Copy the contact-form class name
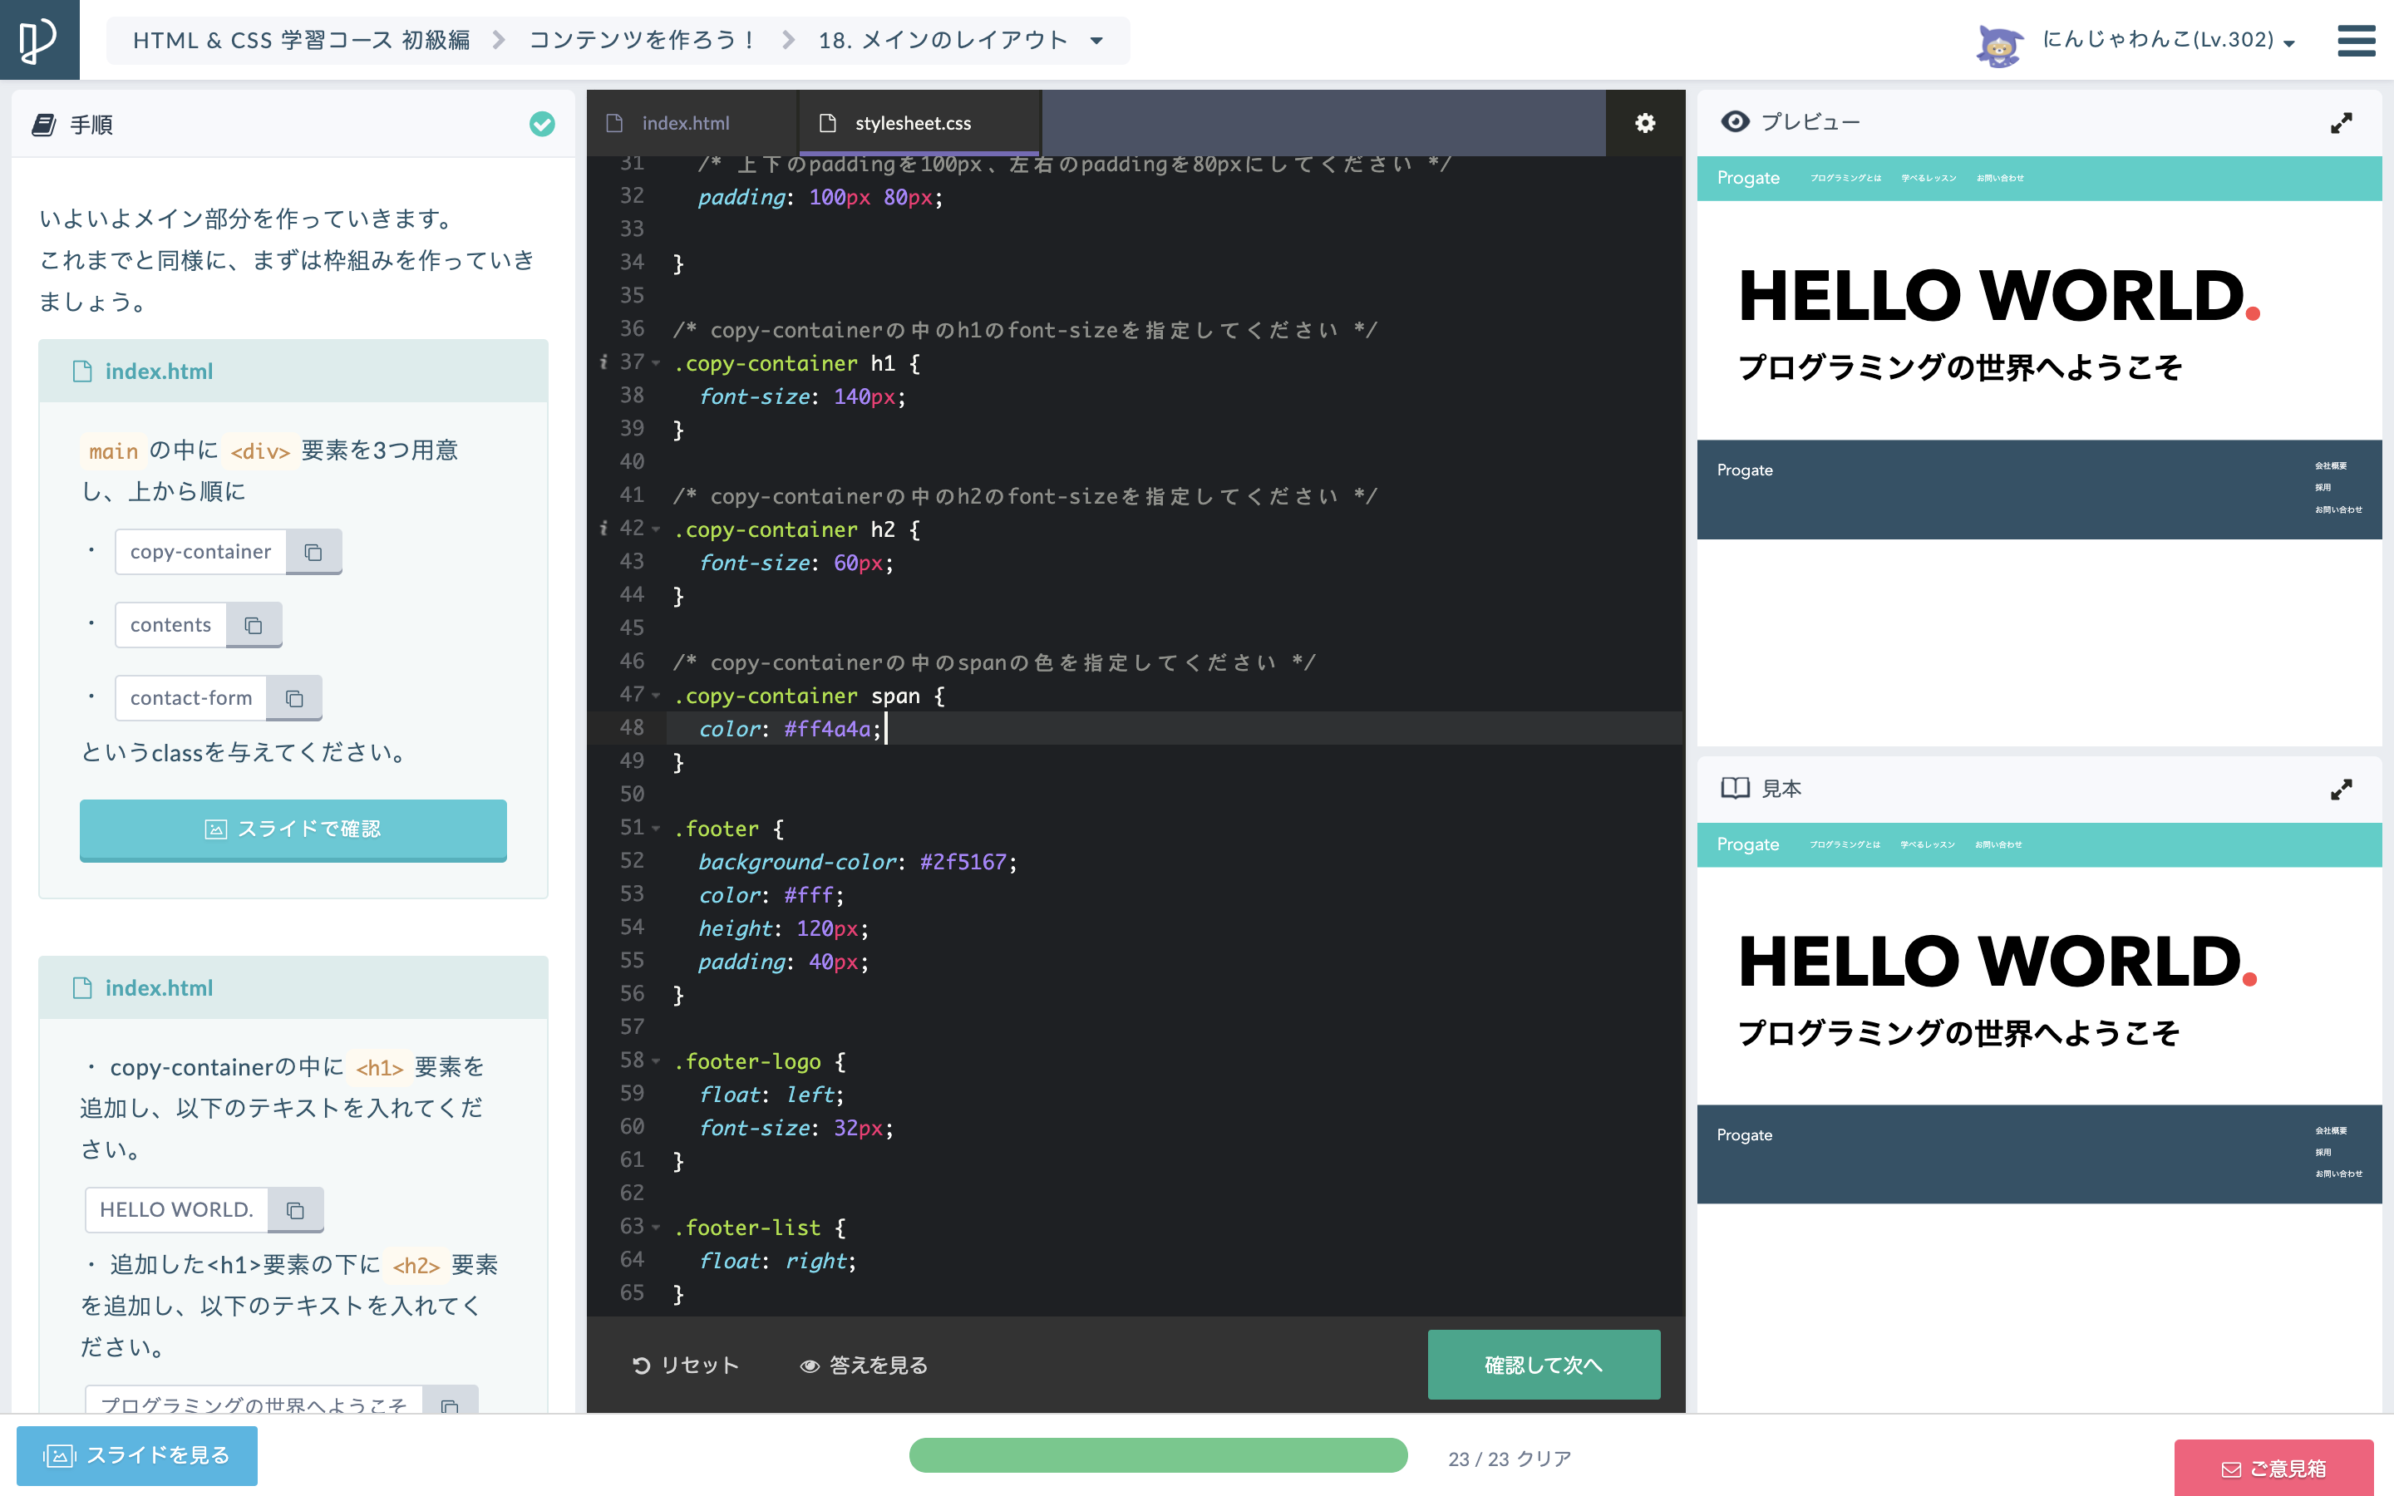 (293, 698)
